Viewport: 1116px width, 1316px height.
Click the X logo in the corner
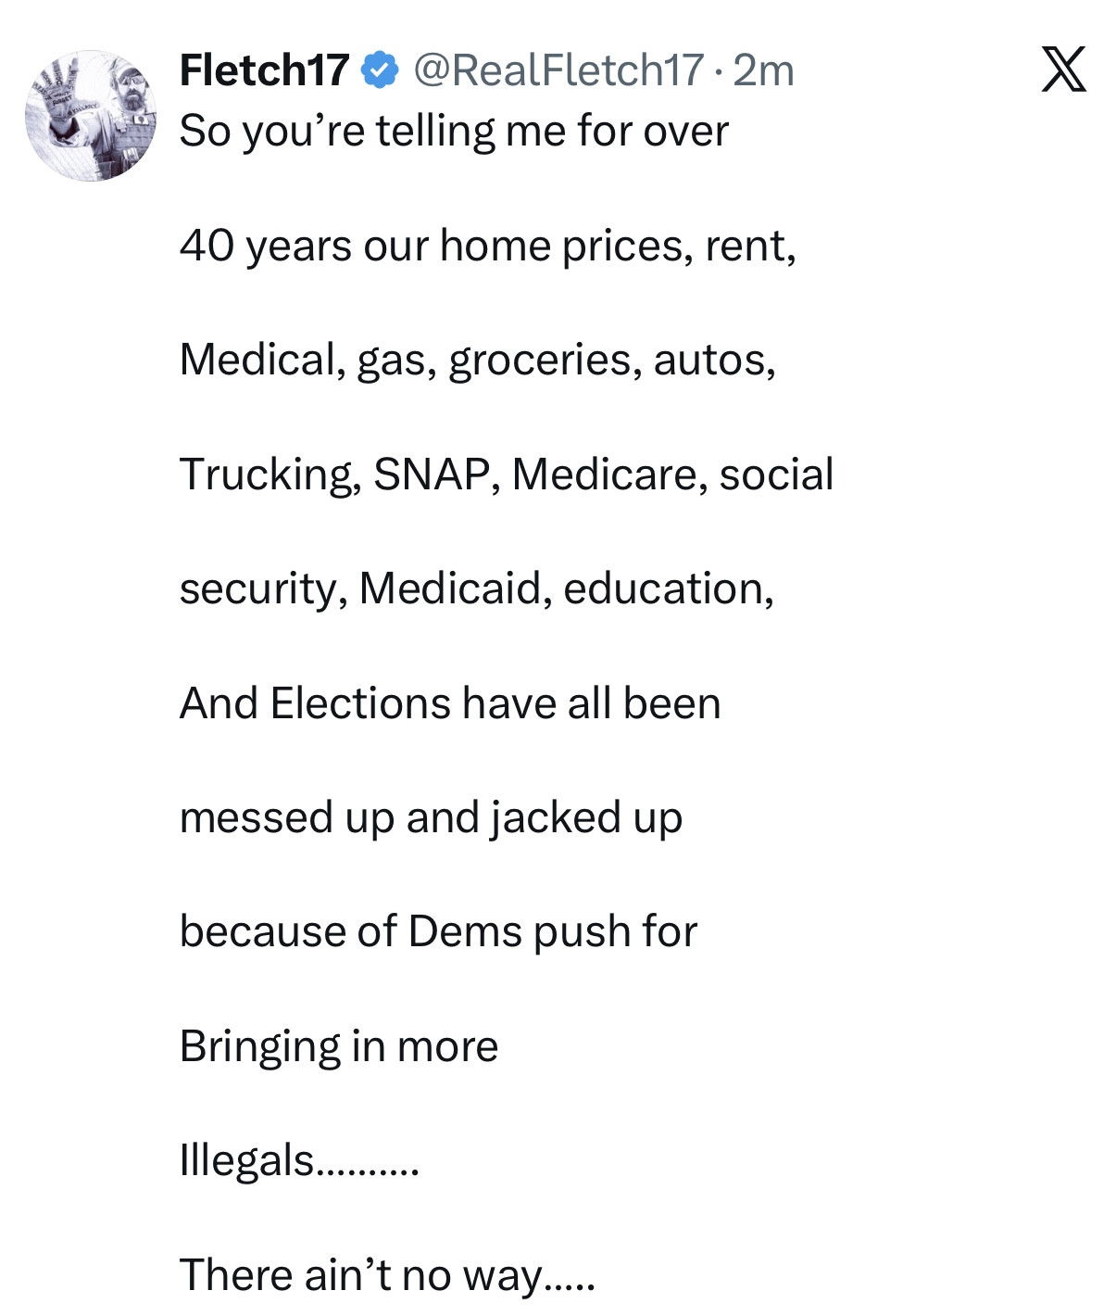pos(1063,70)
